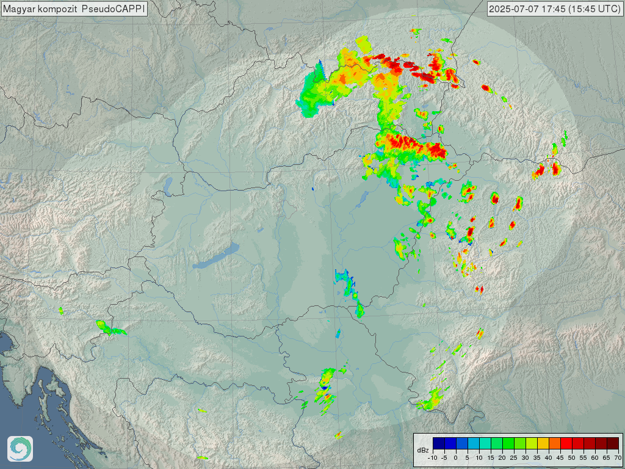Click the "50" legend scale label
The height and width of the screenshot is (469, 625).
[571, 458]
